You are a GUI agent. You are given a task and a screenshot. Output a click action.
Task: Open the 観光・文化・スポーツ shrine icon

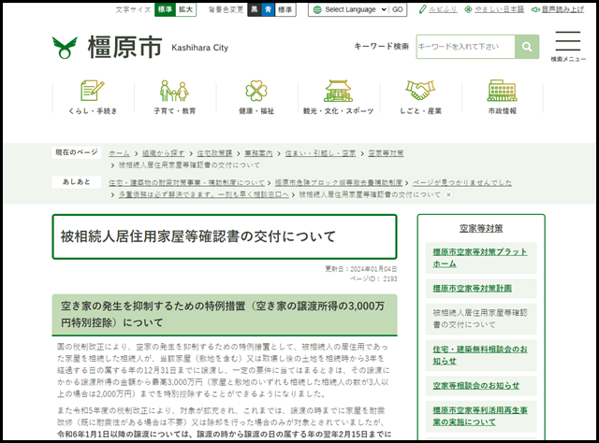[x=338, y=91]
